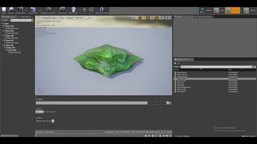Viewport: 257px width, 144px height.
Task: Toggle rotation snapping in viewport
Action: [x=148, y=18]
